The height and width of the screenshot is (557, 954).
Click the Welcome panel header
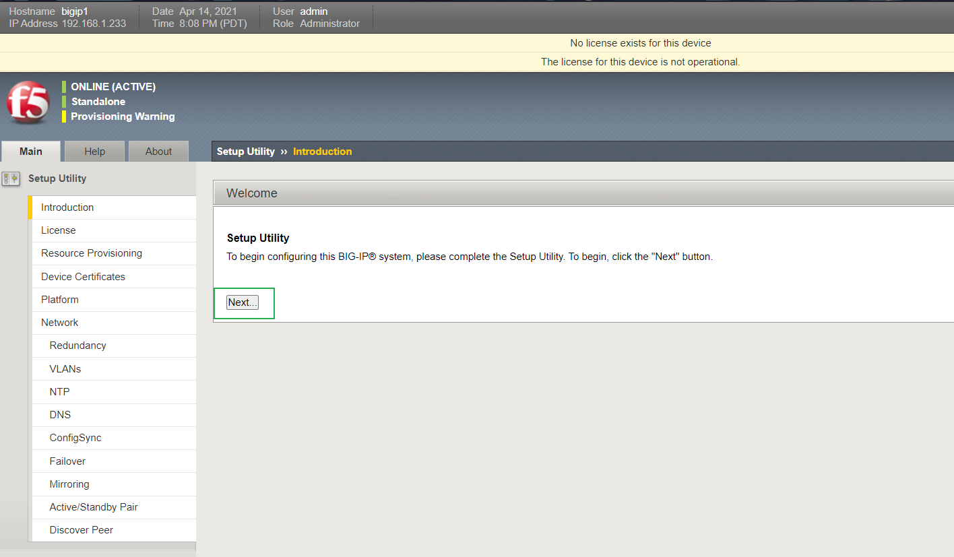pos(583,193)
